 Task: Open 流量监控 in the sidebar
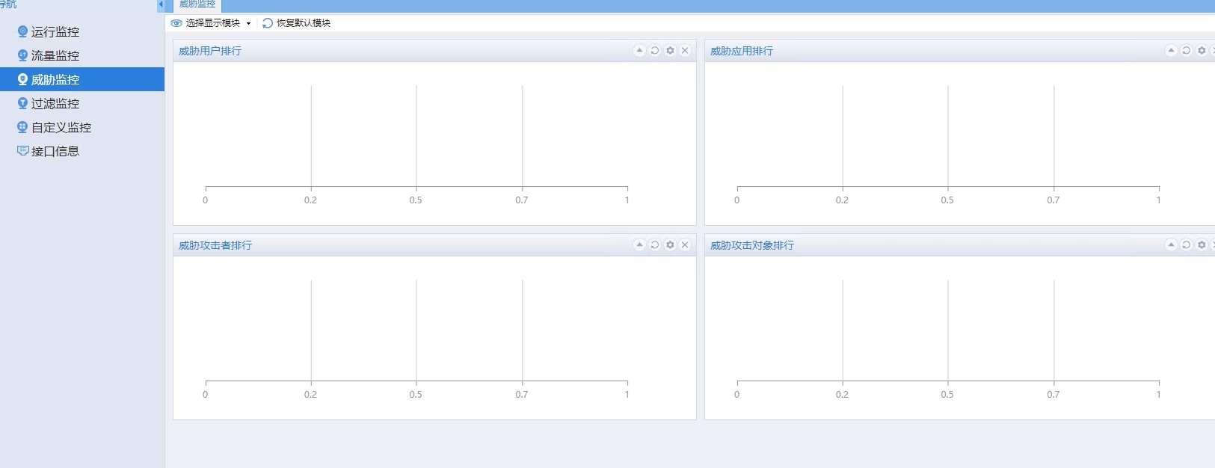click(82, 55)
